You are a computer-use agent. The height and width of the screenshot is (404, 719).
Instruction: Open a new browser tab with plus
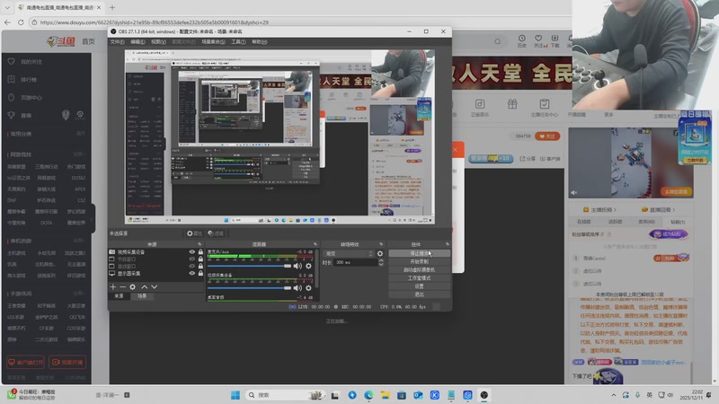coord(111,7)
